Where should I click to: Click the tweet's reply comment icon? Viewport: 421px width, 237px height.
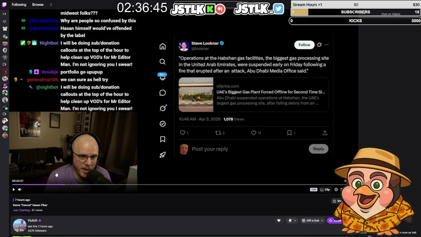click(183, 133)
